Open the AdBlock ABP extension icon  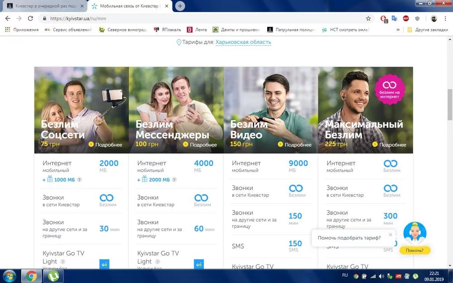(x=406, y=19)
